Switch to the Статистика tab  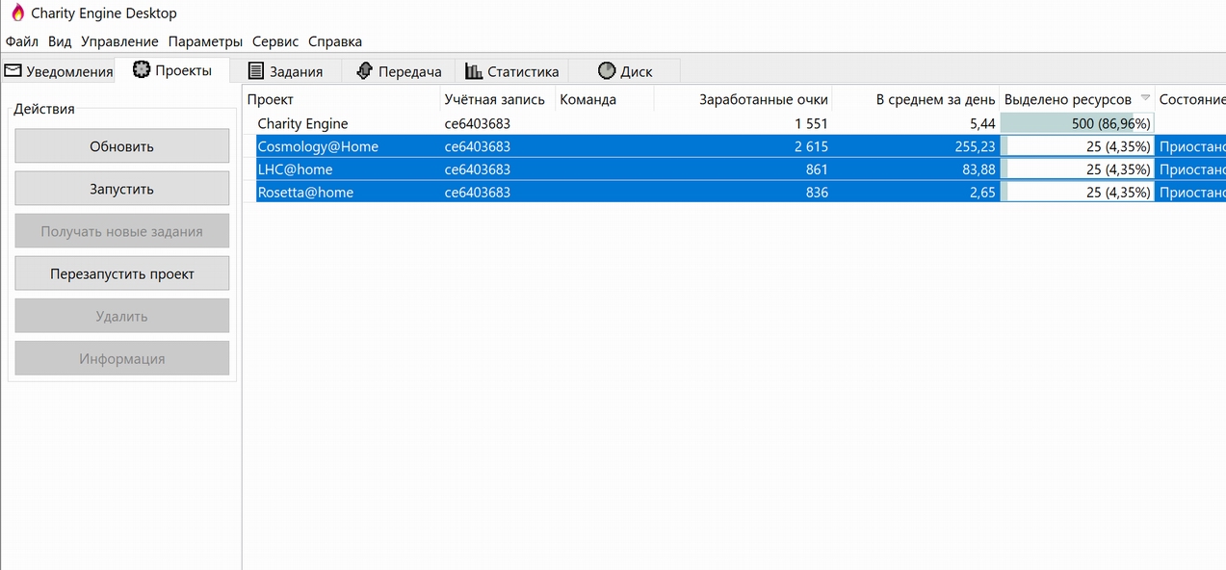point(511,71)
